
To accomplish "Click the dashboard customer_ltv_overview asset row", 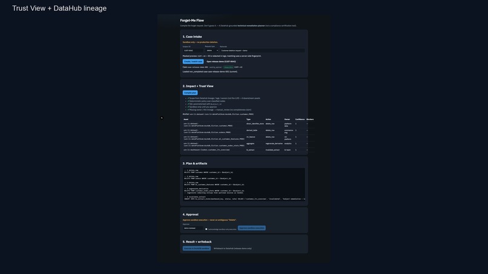I will point(206,150).
